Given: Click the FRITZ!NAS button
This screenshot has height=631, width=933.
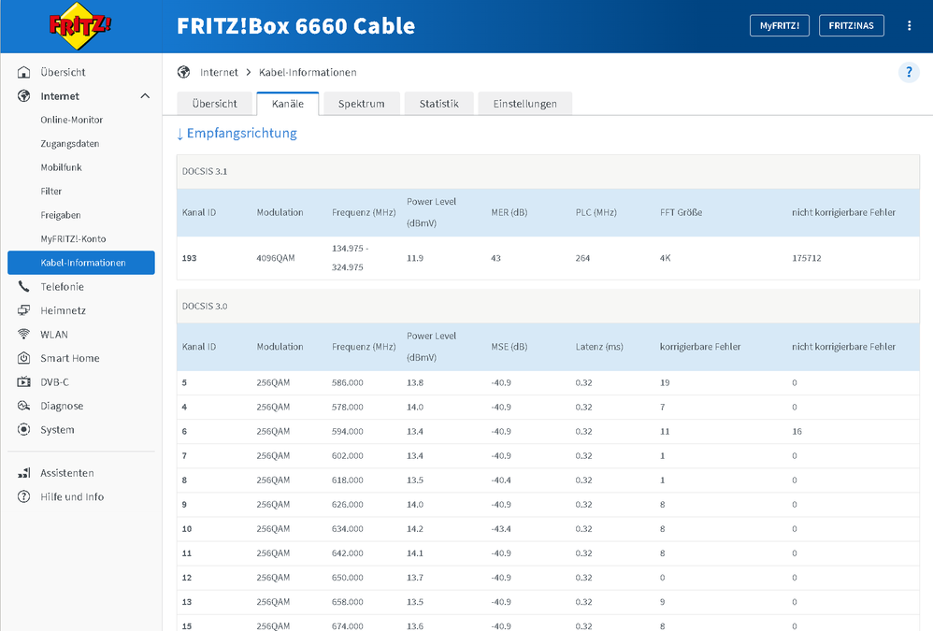Looking at the screenshot, I should coord(851,26).
